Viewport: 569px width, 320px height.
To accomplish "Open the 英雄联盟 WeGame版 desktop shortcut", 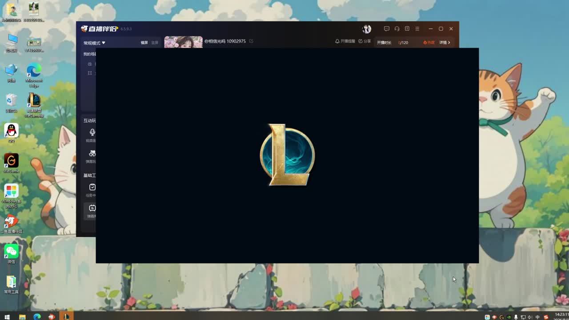I will coord(34,106).
